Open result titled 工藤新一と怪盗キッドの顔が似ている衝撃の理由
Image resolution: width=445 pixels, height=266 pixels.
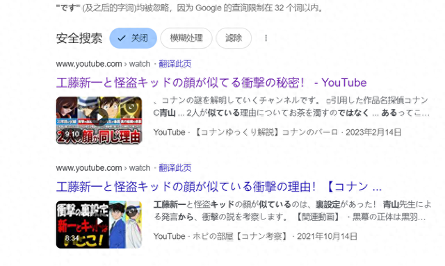(218, 187)
